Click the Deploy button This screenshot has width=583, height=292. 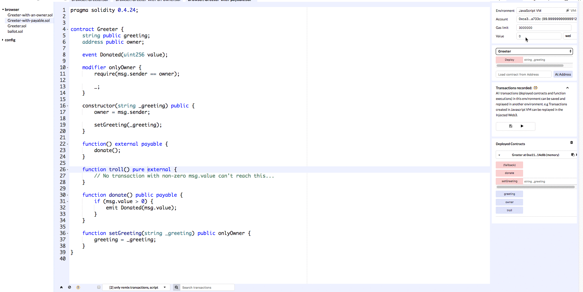point(509,60)
